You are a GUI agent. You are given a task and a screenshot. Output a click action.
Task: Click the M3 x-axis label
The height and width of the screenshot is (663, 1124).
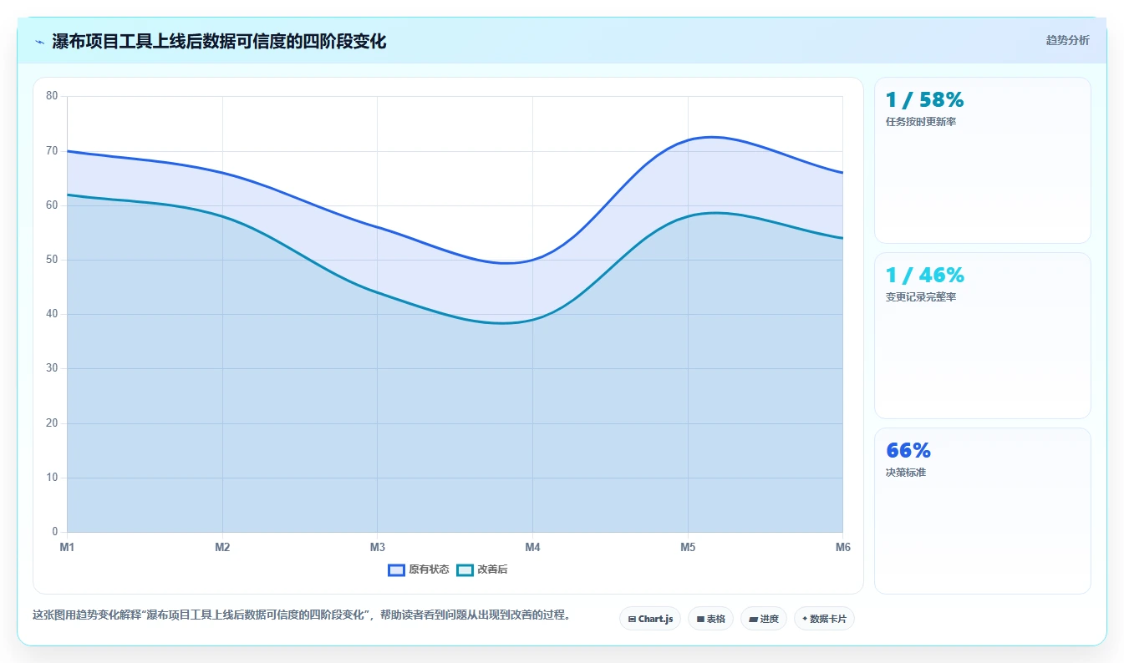click(378, 547)
